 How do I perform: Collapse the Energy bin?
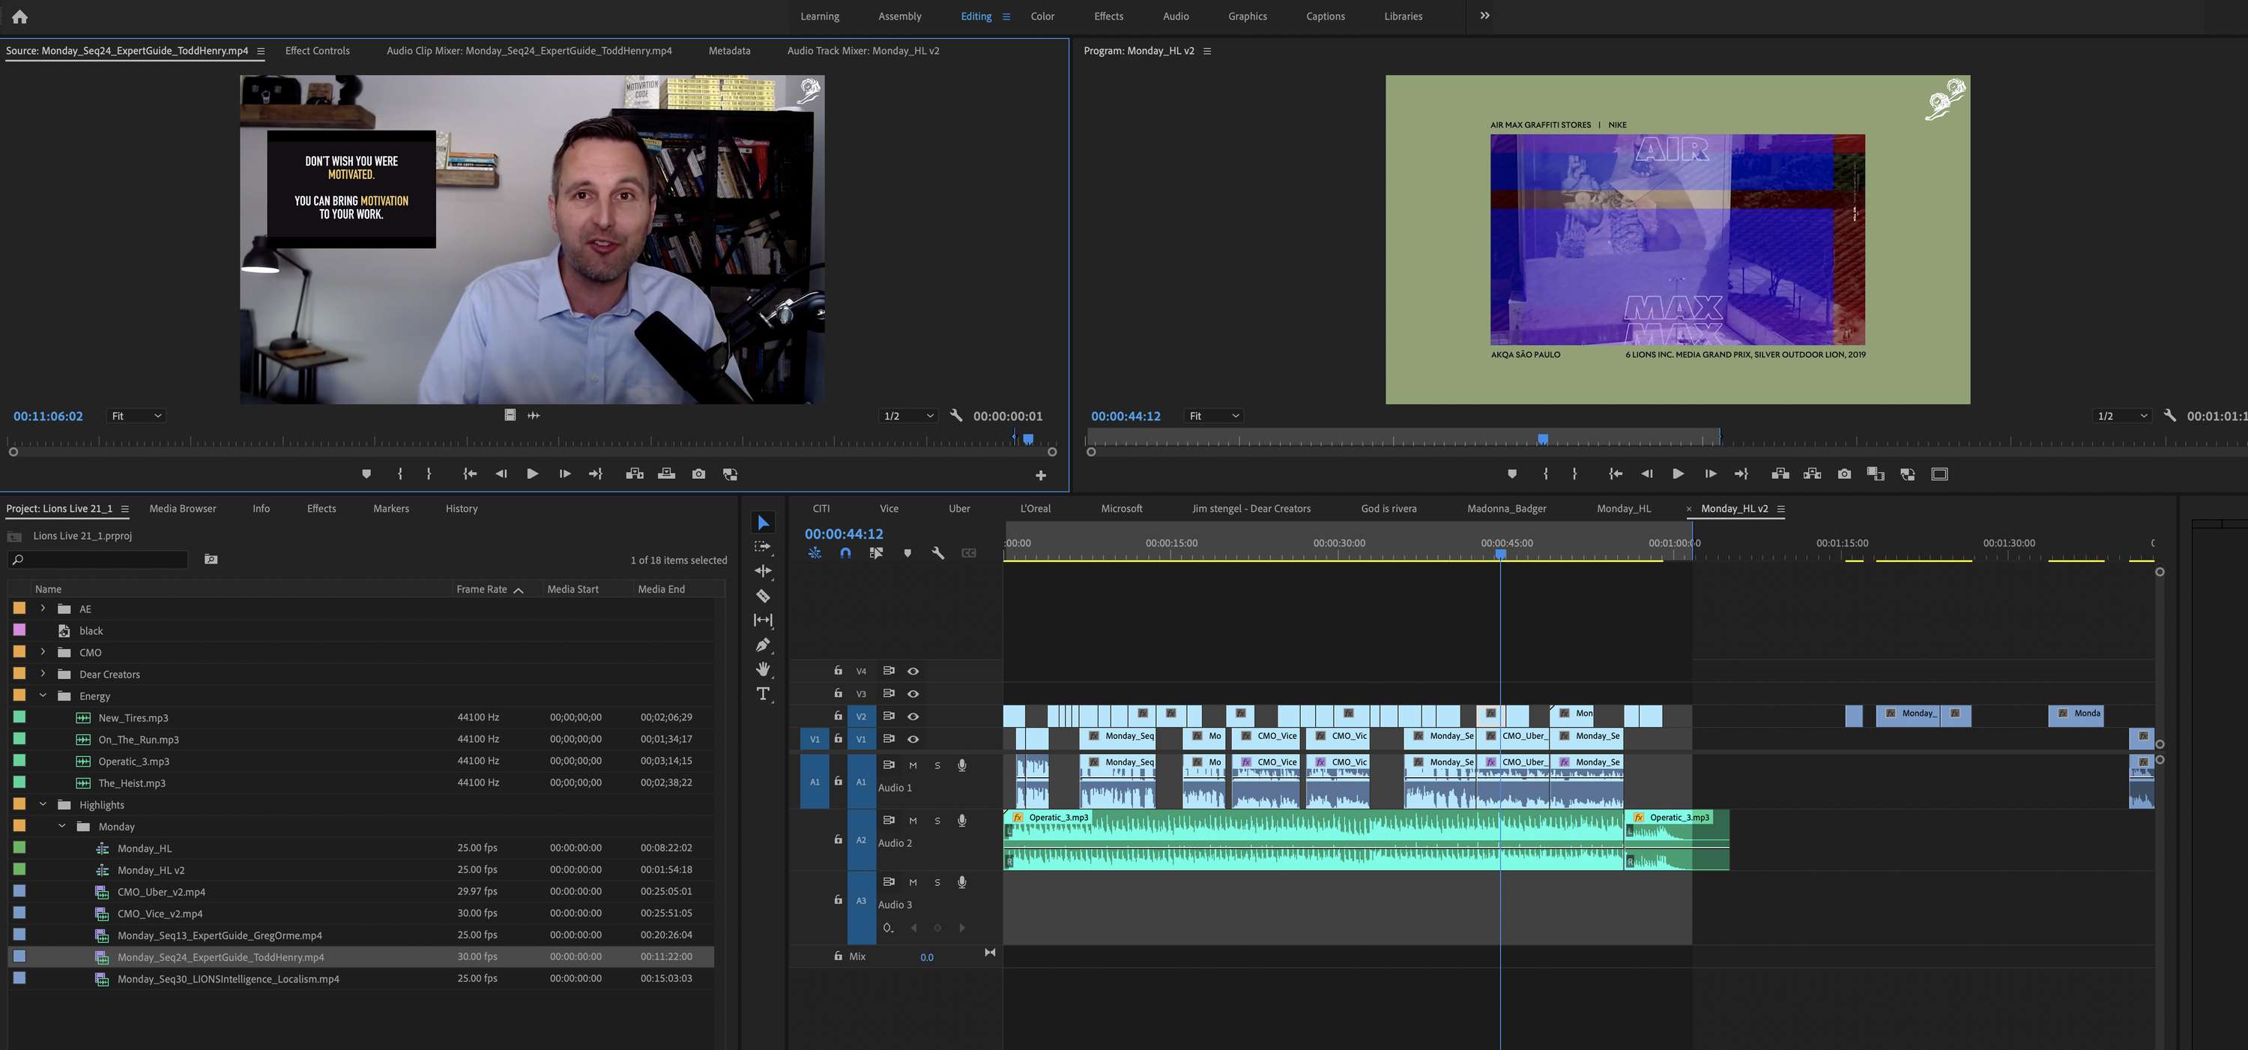point(43,696)
